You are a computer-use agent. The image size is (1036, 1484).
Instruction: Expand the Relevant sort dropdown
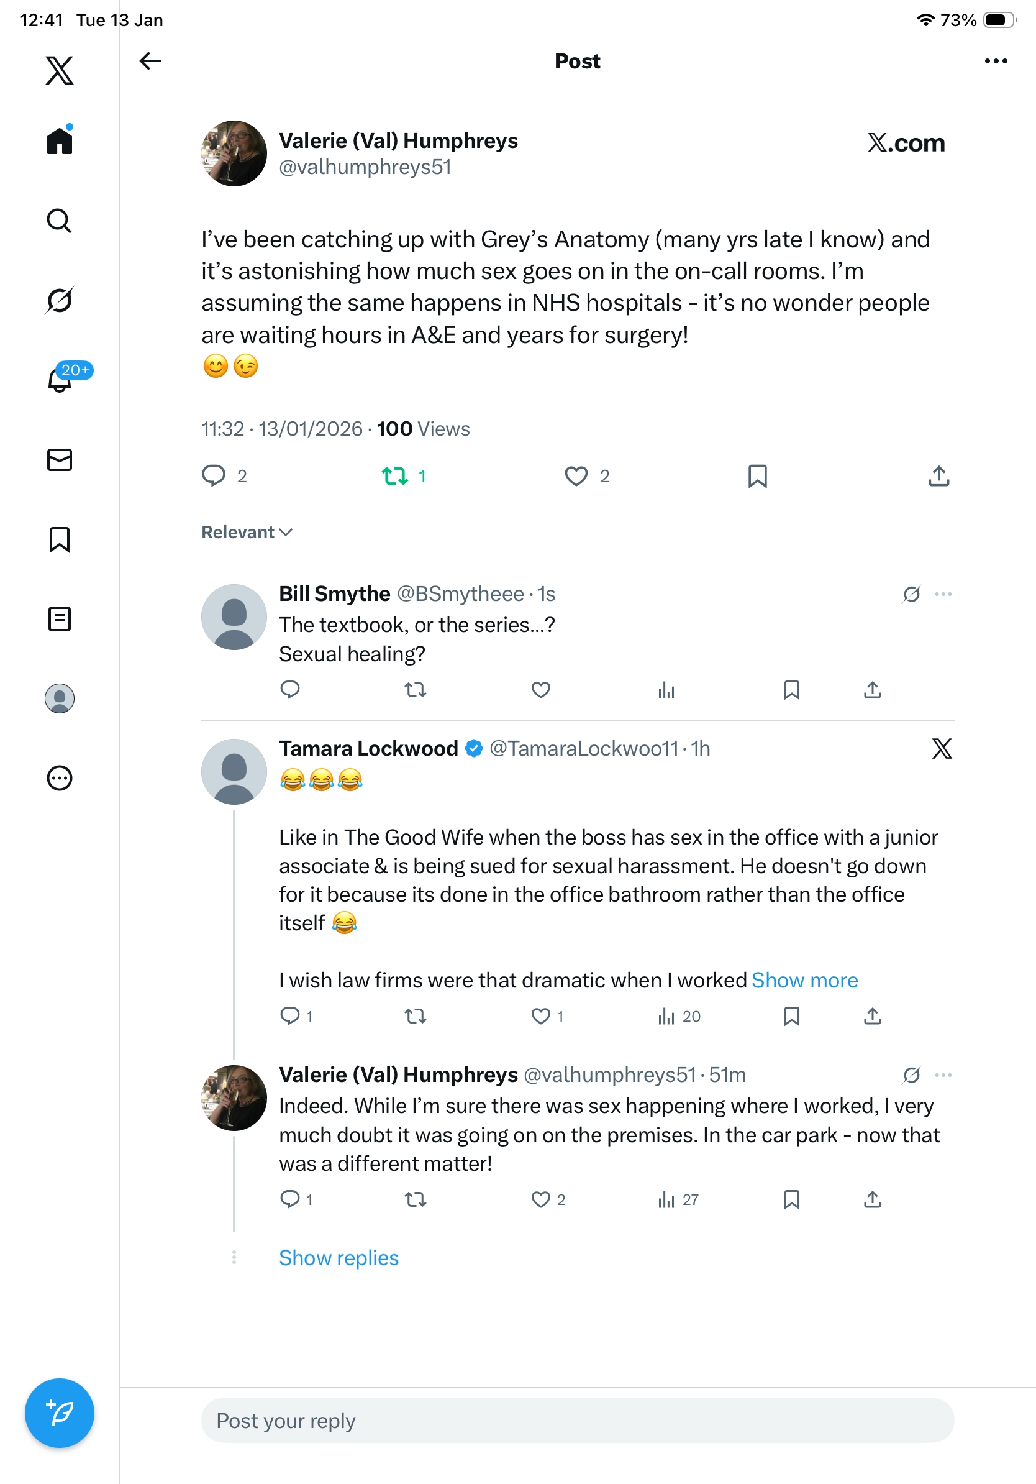(x=247, y=532)
